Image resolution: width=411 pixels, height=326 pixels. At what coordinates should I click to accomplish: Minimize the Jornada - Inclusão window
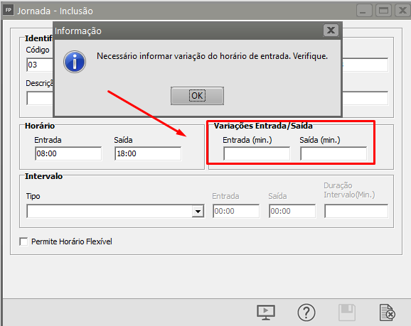pyautogui.click(x=364, y=11)
